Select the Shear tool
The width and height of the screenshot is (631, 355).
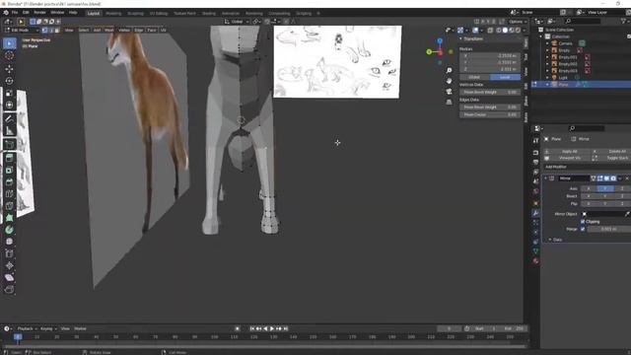10,278
